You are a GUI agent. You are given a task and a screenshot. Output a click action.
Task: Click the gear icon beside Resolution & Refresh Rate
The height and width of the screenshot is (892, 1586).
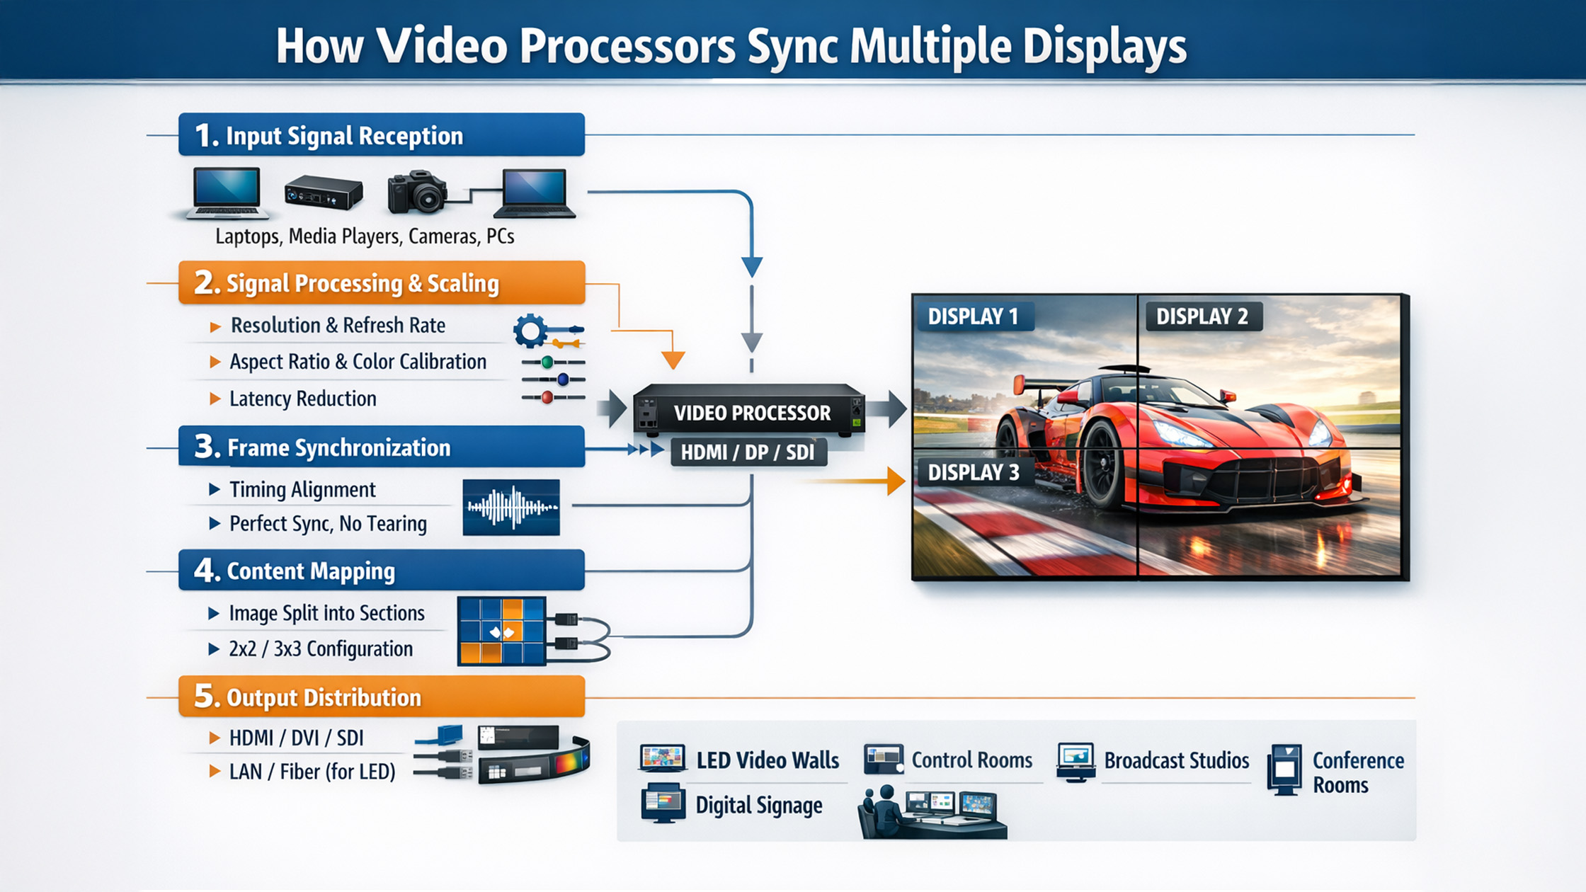[x=530, y=330]
